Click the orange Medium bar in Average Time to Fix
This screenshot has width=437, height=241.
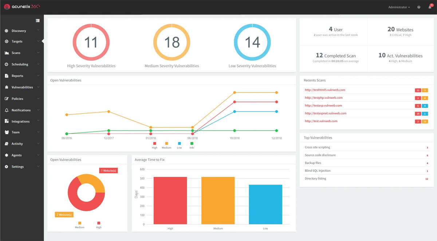(x=218, y=201)
